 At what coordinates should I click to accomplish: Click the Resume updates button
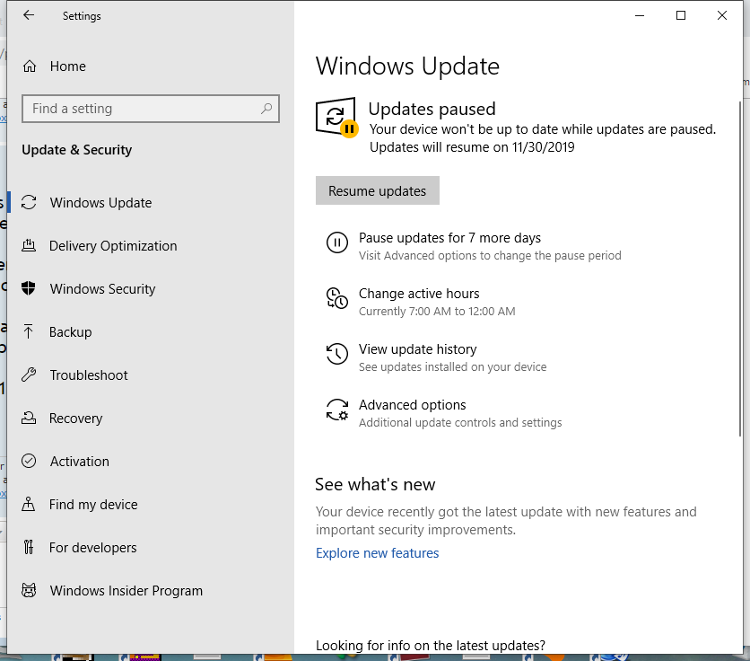pos(378,190)
